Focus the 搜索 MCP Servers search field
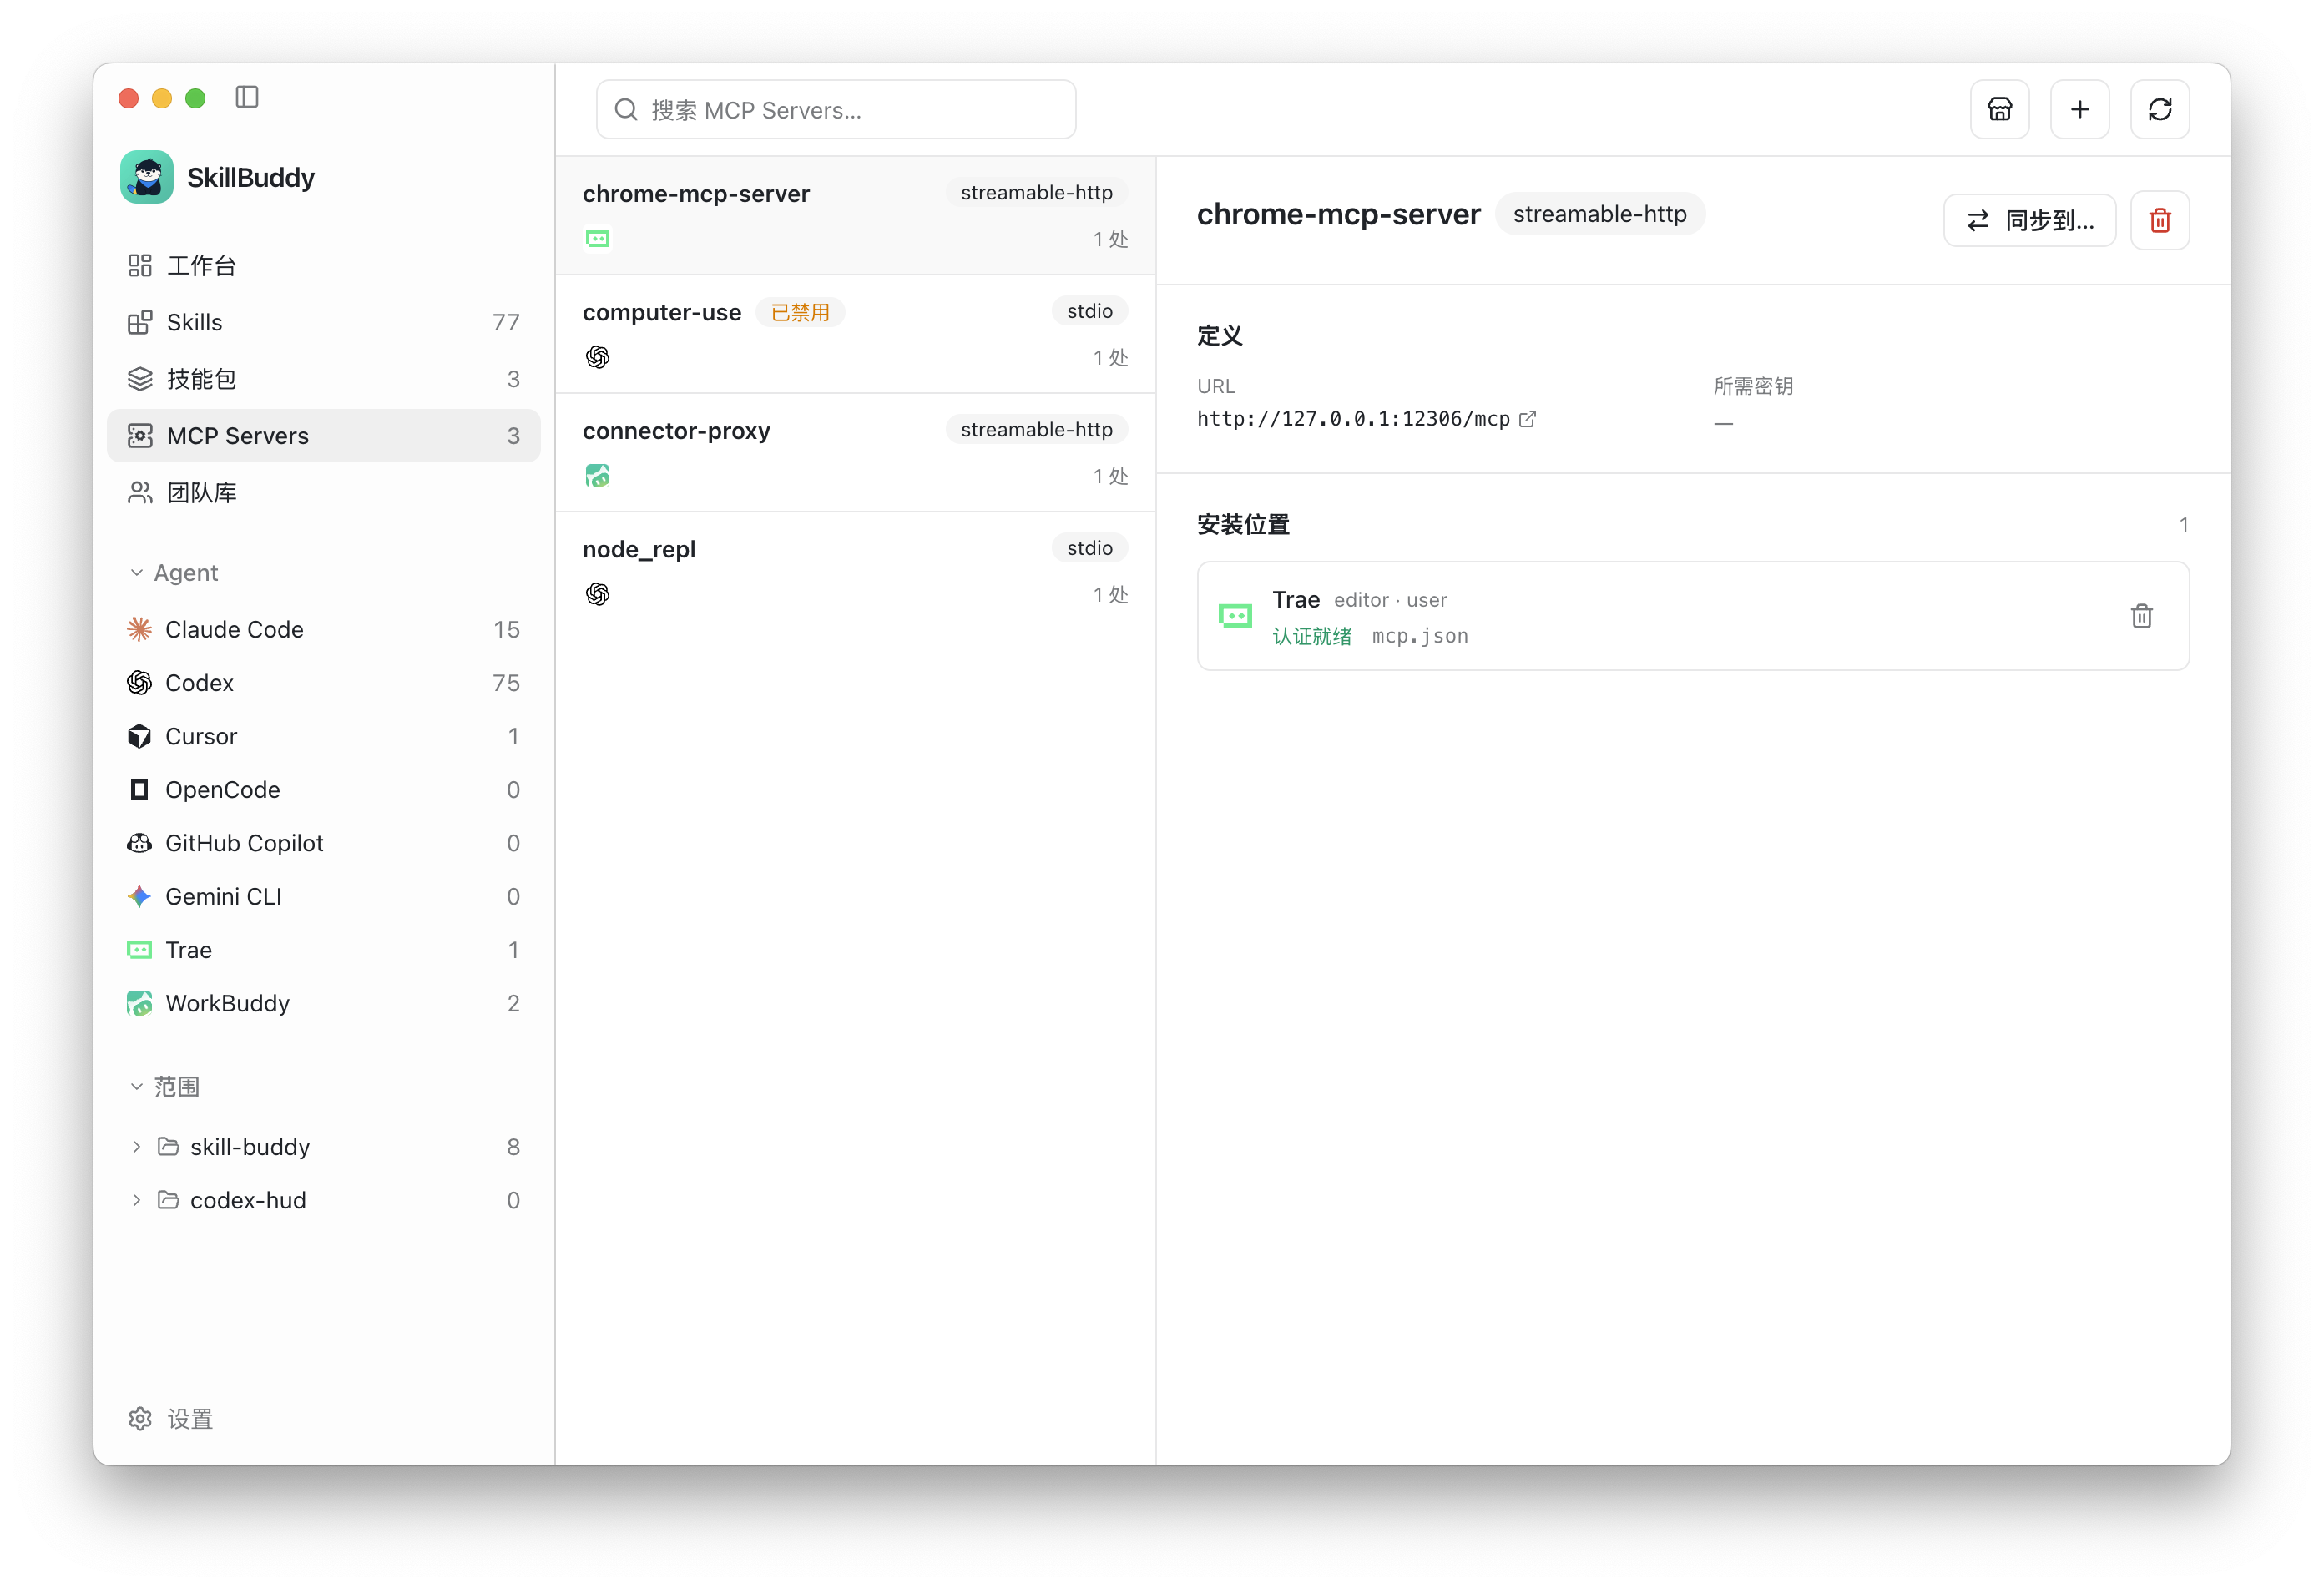The height and width of the screenshot is (1589, 2324). point(836,109)
